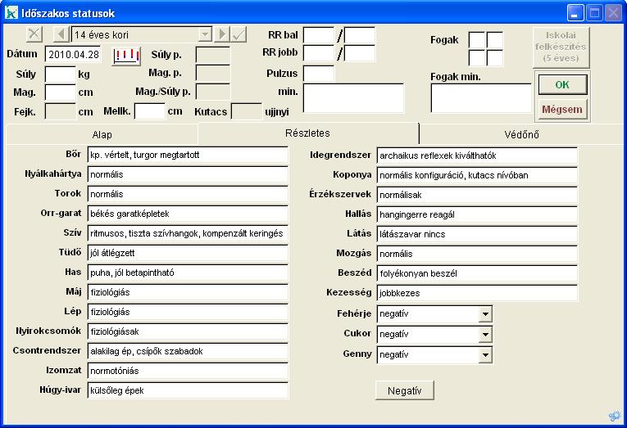Click the X delete icon at top left
The height and width of the screenshot is (428, 627).
pos(34,34)
